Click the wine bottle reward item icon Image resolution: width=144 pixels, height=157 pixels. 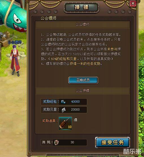click(x=65, y=123)
